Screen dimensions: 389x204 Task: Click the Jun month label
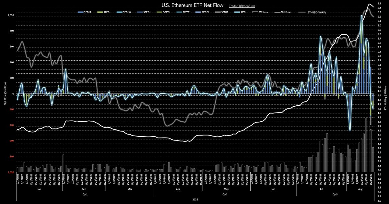[x=273, y=189]
